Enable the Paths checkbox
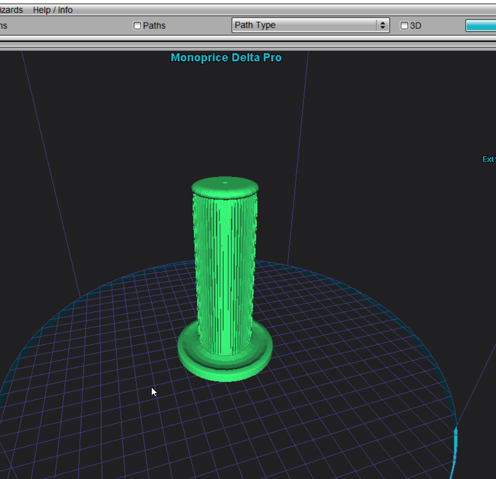 click(137, 26)
